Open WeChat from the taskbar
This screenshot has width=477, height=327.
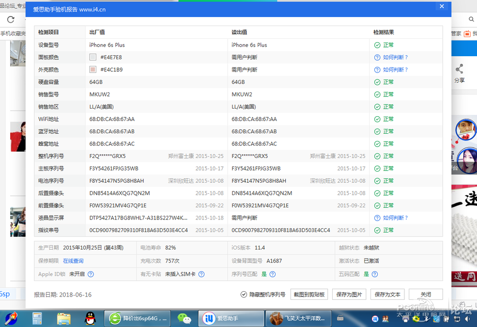[184, 319]
